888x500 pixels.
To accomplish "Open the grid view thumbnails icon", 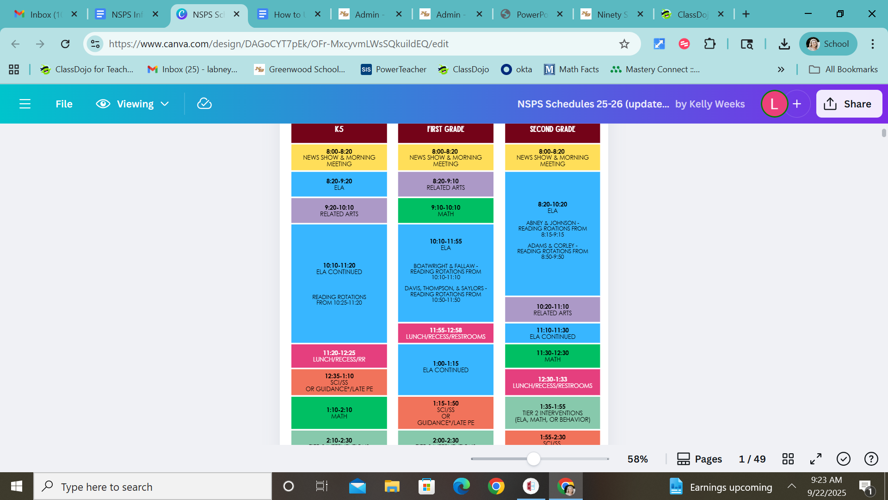I will 788,459.
